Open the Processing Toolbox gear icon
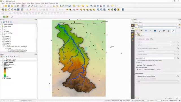This screenshot has height=102, width=181. coord(98,6)
